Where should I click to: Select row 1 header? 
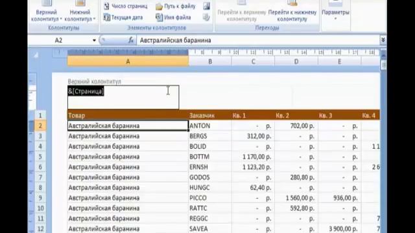tap(40, 115)
